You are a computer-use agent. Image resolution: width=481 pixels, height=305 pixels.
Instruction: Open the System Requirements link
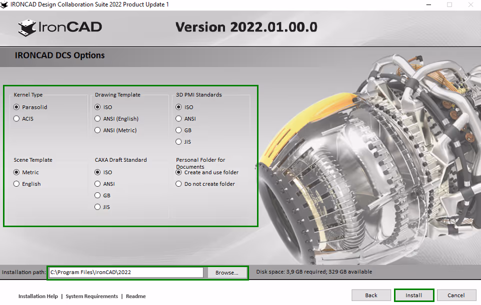pyautogui.click(x=91, y=296)
